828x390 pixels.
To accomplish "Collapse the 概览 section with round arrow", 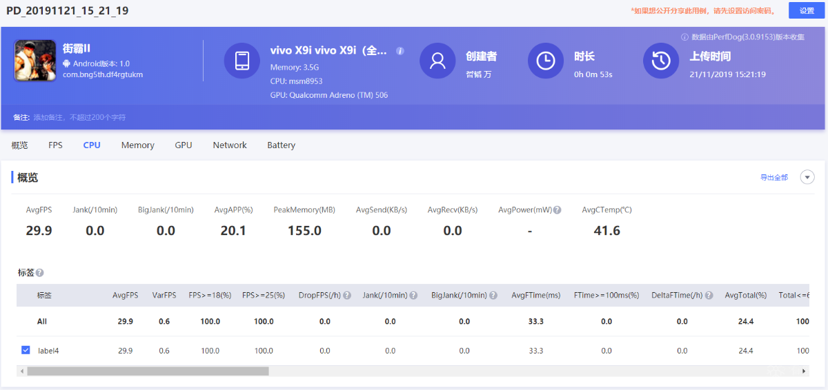I will (x=807, y=177).
